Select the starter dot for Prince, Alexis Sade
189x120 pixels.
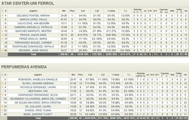(2, 35)
